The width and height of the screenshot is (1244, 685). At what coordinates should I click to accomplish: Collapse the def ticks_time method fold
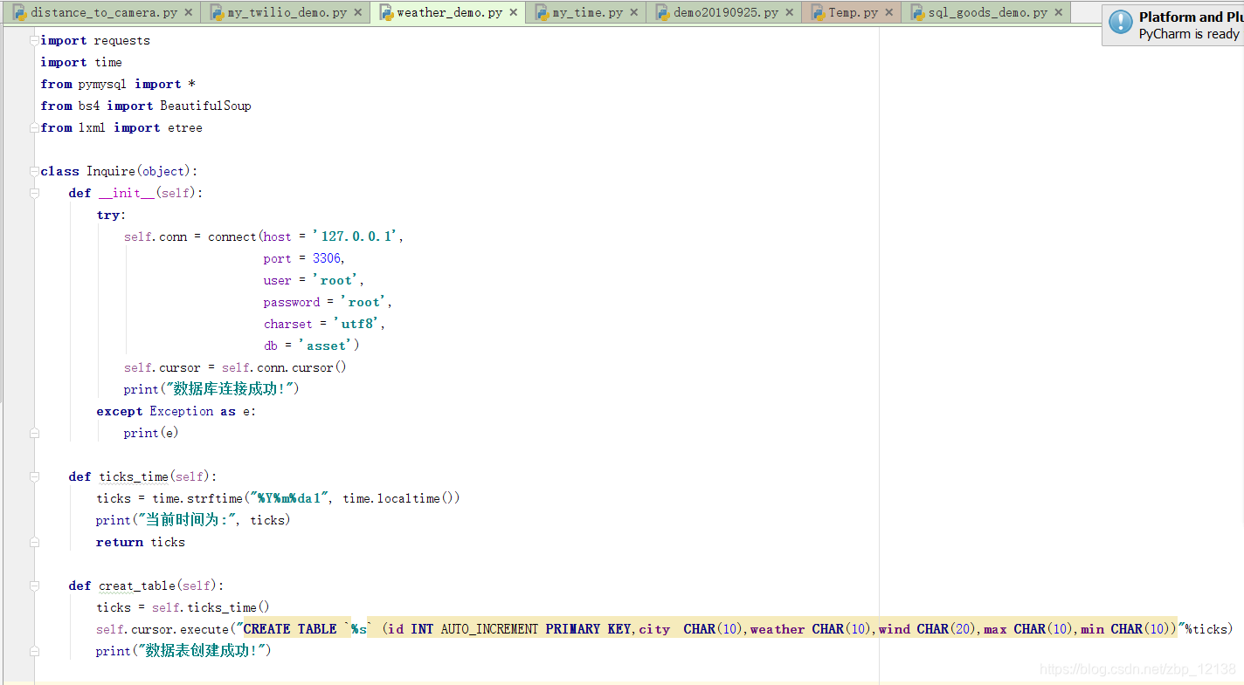click(34, 476)
